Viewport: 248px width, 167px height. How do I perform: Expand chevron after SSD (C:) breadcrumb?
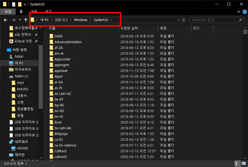click(x=71, y=20)
